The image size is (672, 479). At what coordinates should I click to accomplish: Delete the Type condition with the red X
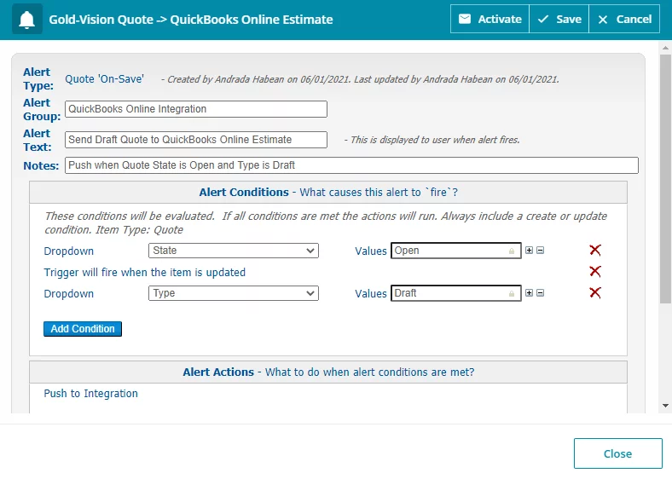[595, 292]
